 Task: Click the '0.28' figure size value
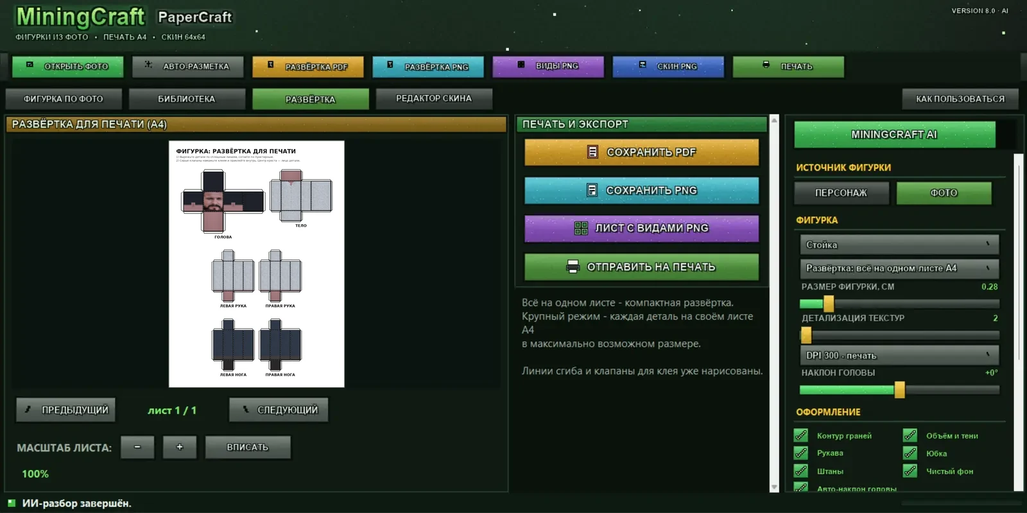(x=990, y=287)
